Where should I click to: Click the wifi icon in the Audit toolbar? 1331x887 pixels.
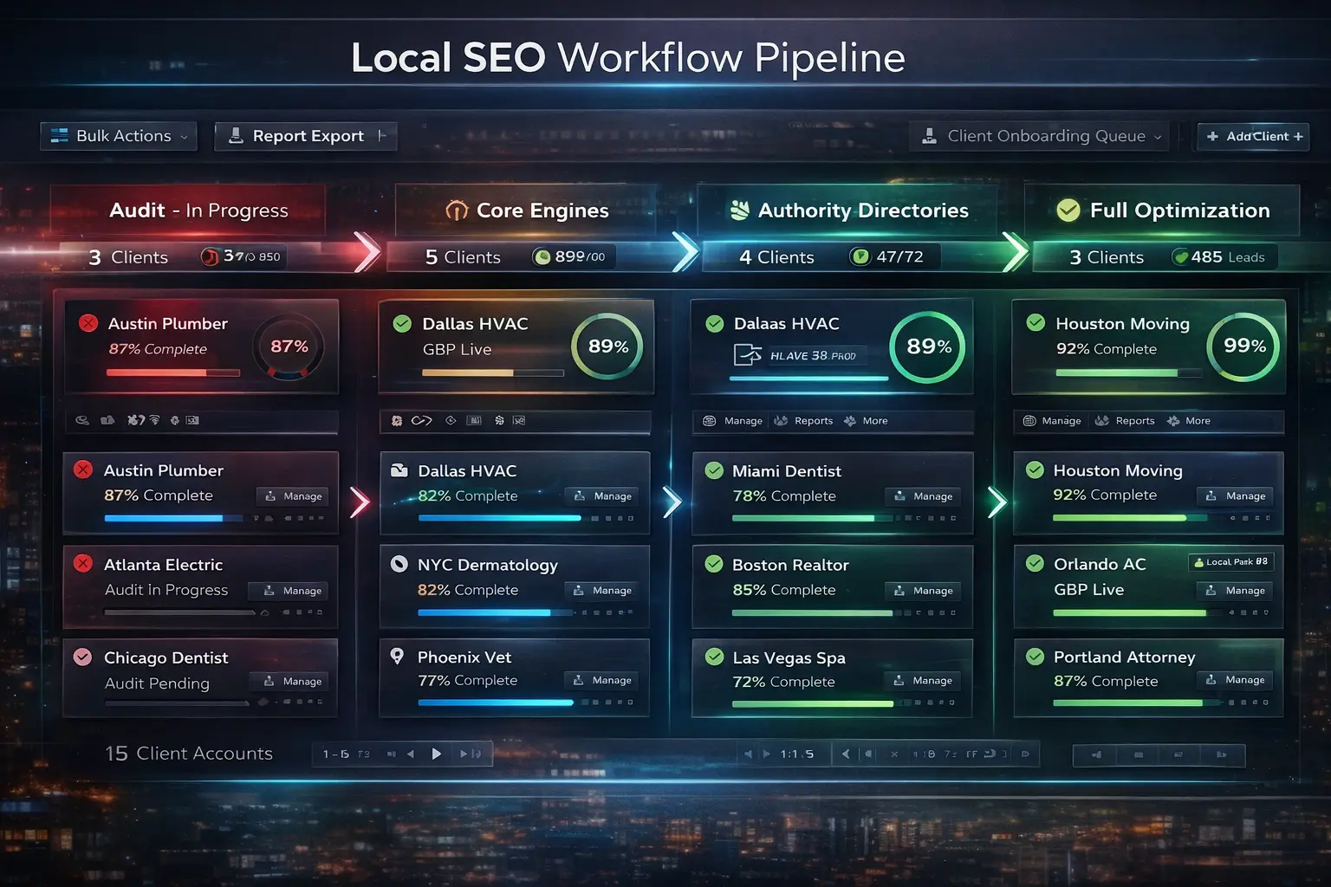point(155,420)
